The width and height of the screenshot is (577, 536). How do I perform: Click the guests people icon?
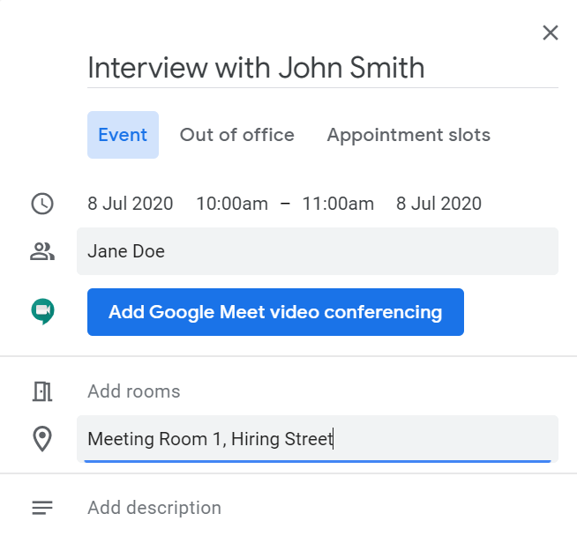(x=42, y=251)
